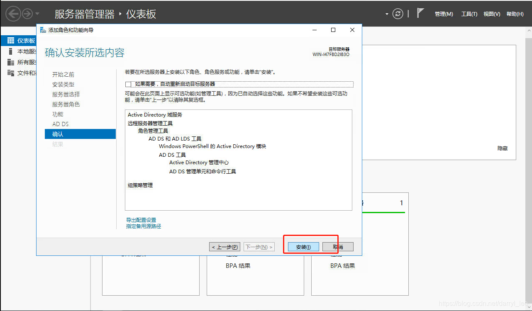Viewport: 532px width, 311px height.
Task: Click 隐藏 link in dashboard welcome tile
Action: [503, 148]
